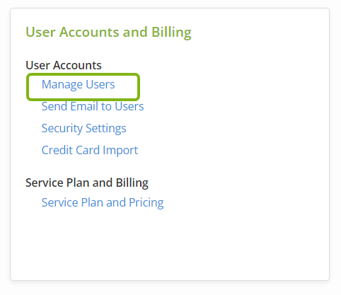
Task: View Service Plan and Pricing details
Action: 103,203
